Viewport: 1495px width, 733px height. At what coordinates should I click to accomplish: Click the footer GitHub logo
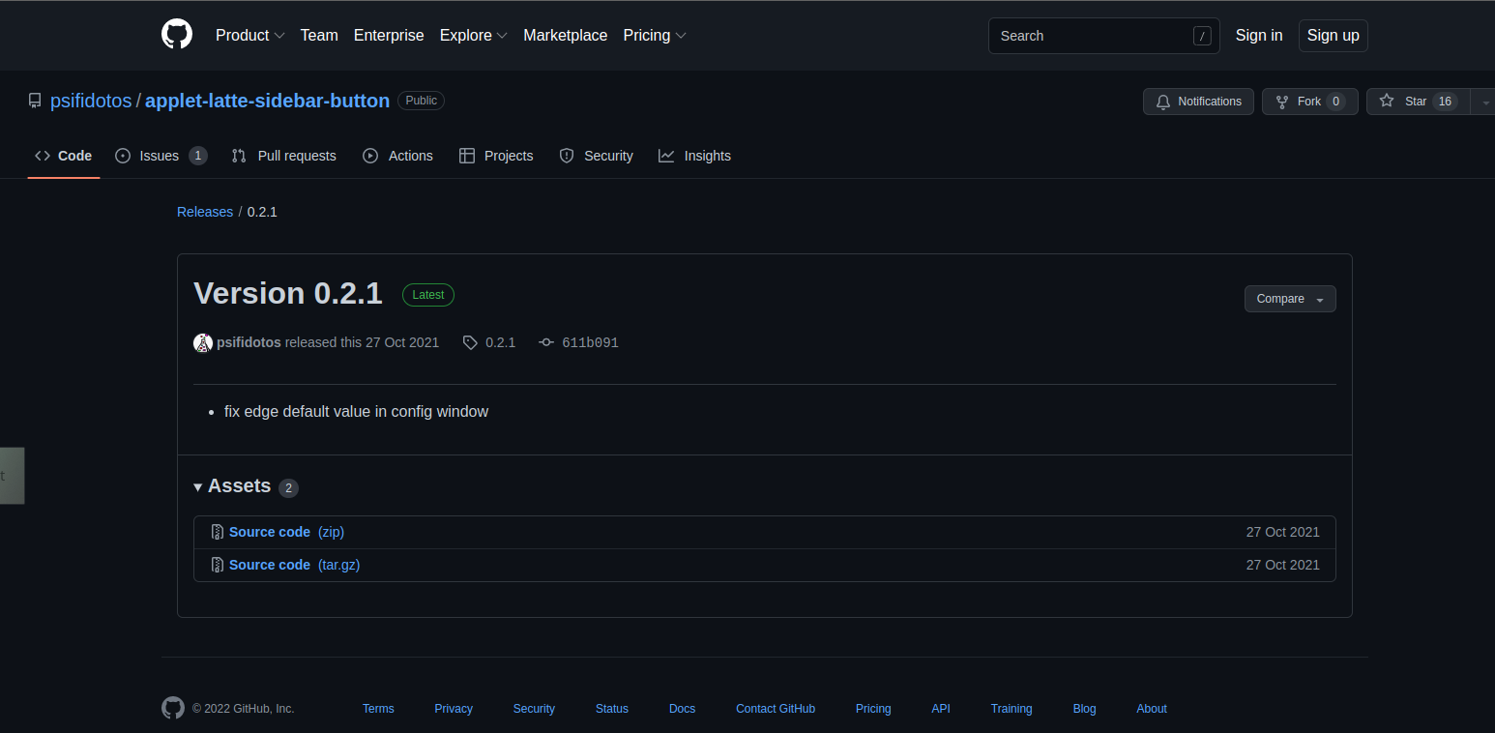tap(173, 708)
